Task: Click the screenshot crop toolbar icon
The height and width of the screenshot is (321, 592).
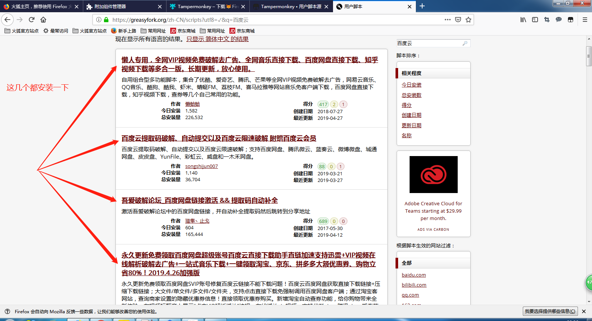Action: [547, 20]
